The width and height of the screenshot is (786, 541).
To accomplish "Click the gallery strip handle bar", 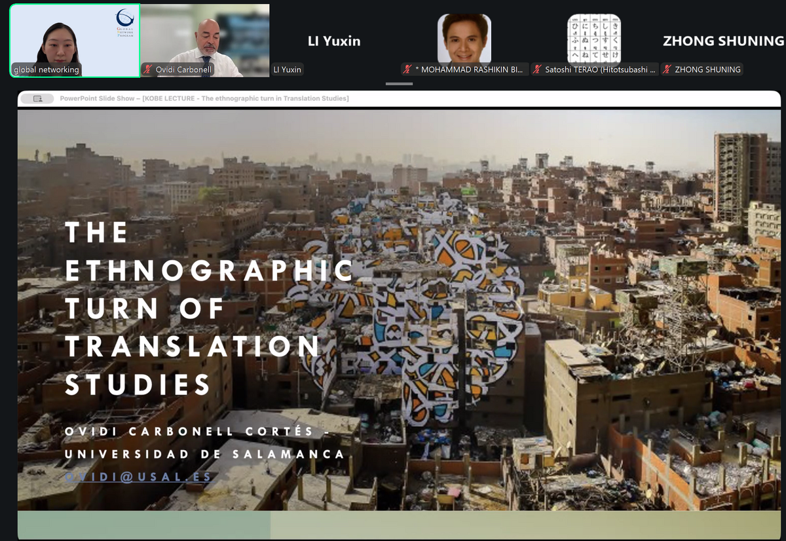I will [399, 84].
